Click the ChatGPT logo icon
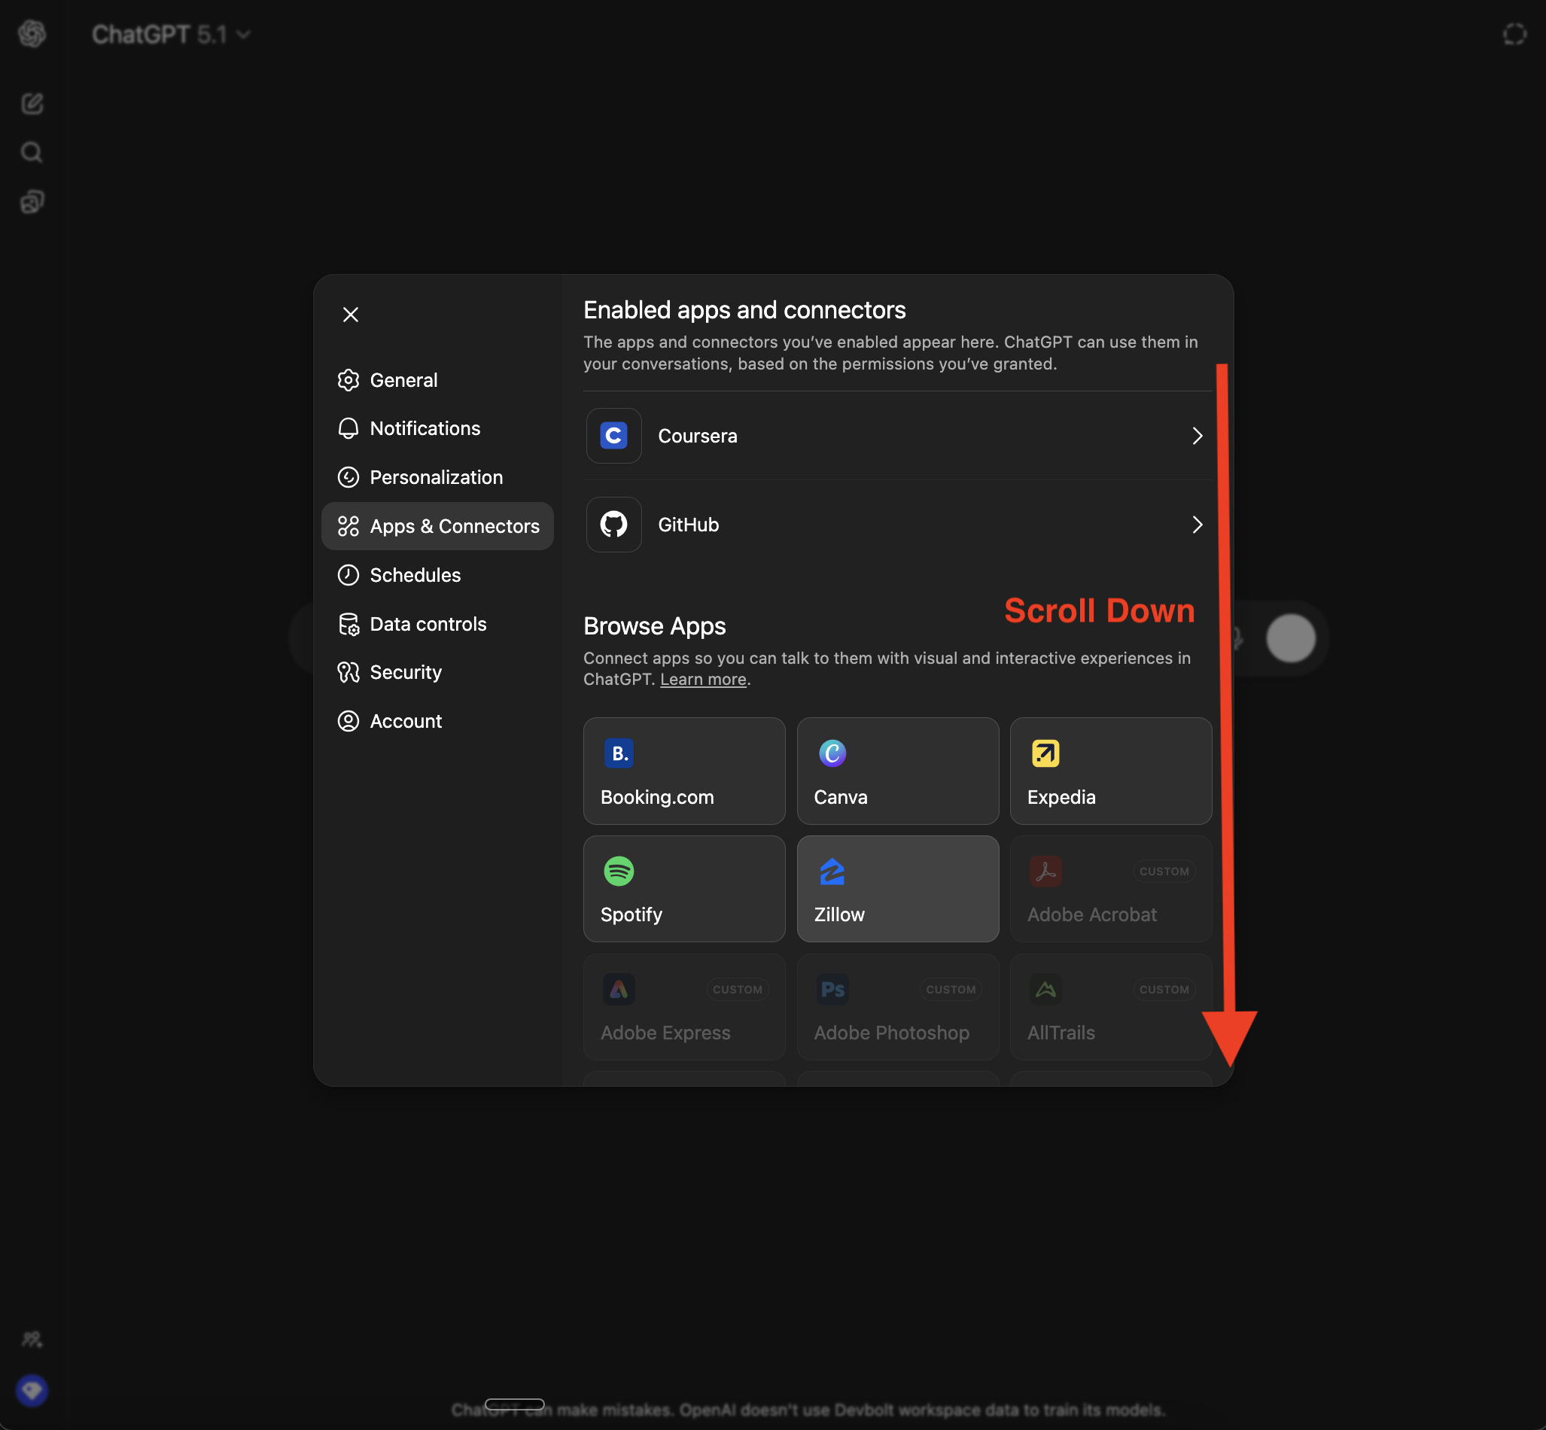 pos(32,33)
